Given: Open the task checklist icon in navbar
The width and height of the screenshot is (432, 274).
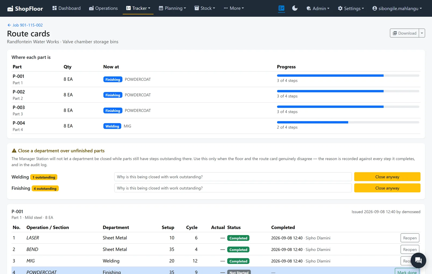Looking at the screenshot, I should click(x=281, y=8).
